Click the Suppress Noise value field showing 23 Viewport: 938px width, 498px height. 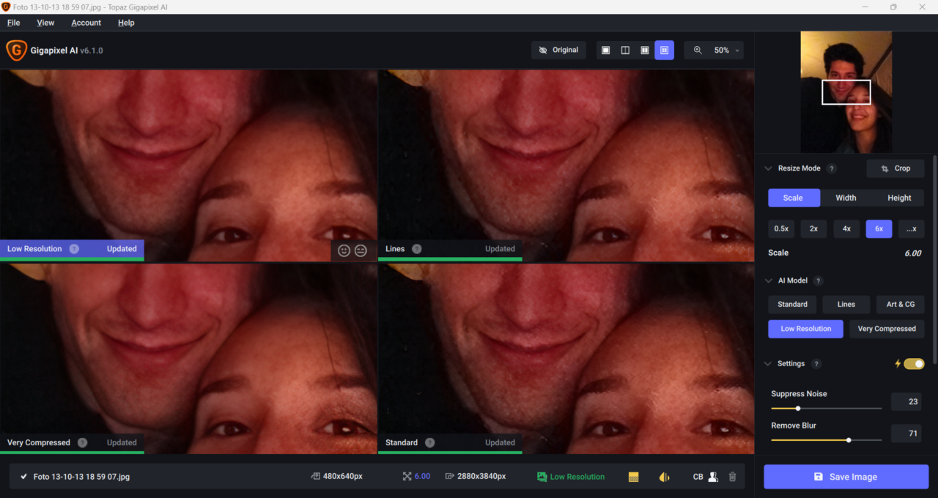coord(906,401)
